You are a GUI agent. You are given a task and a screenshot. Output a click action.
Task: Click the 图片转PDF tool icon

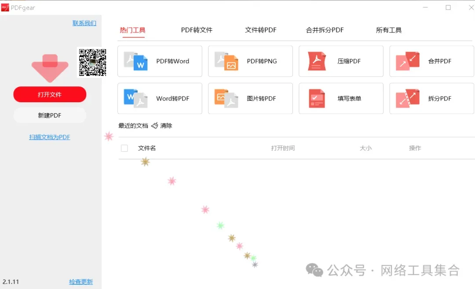pos(227,98)
